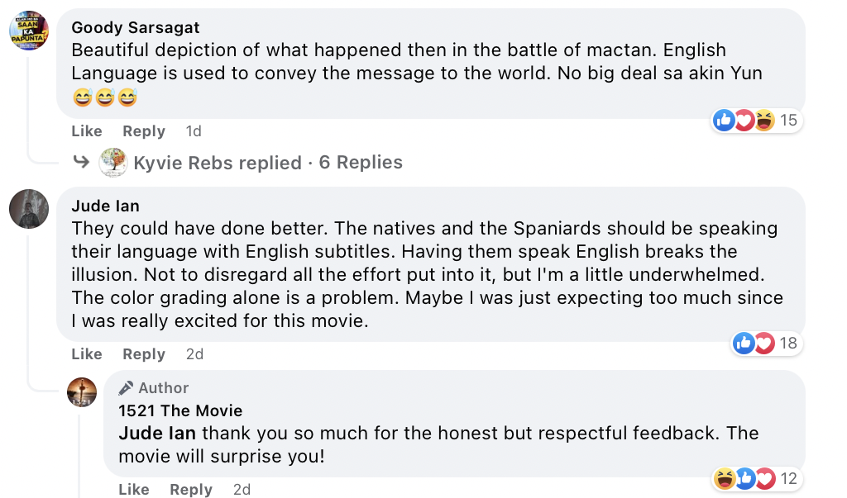Like the 1521 The Movie reply
Screen dimensions: 847x498
click(134, 490)
